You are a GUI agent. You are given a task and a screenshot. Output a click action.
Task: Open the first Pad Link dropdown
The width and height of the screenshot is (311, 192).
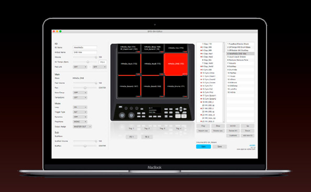click(x=80, y=67)
